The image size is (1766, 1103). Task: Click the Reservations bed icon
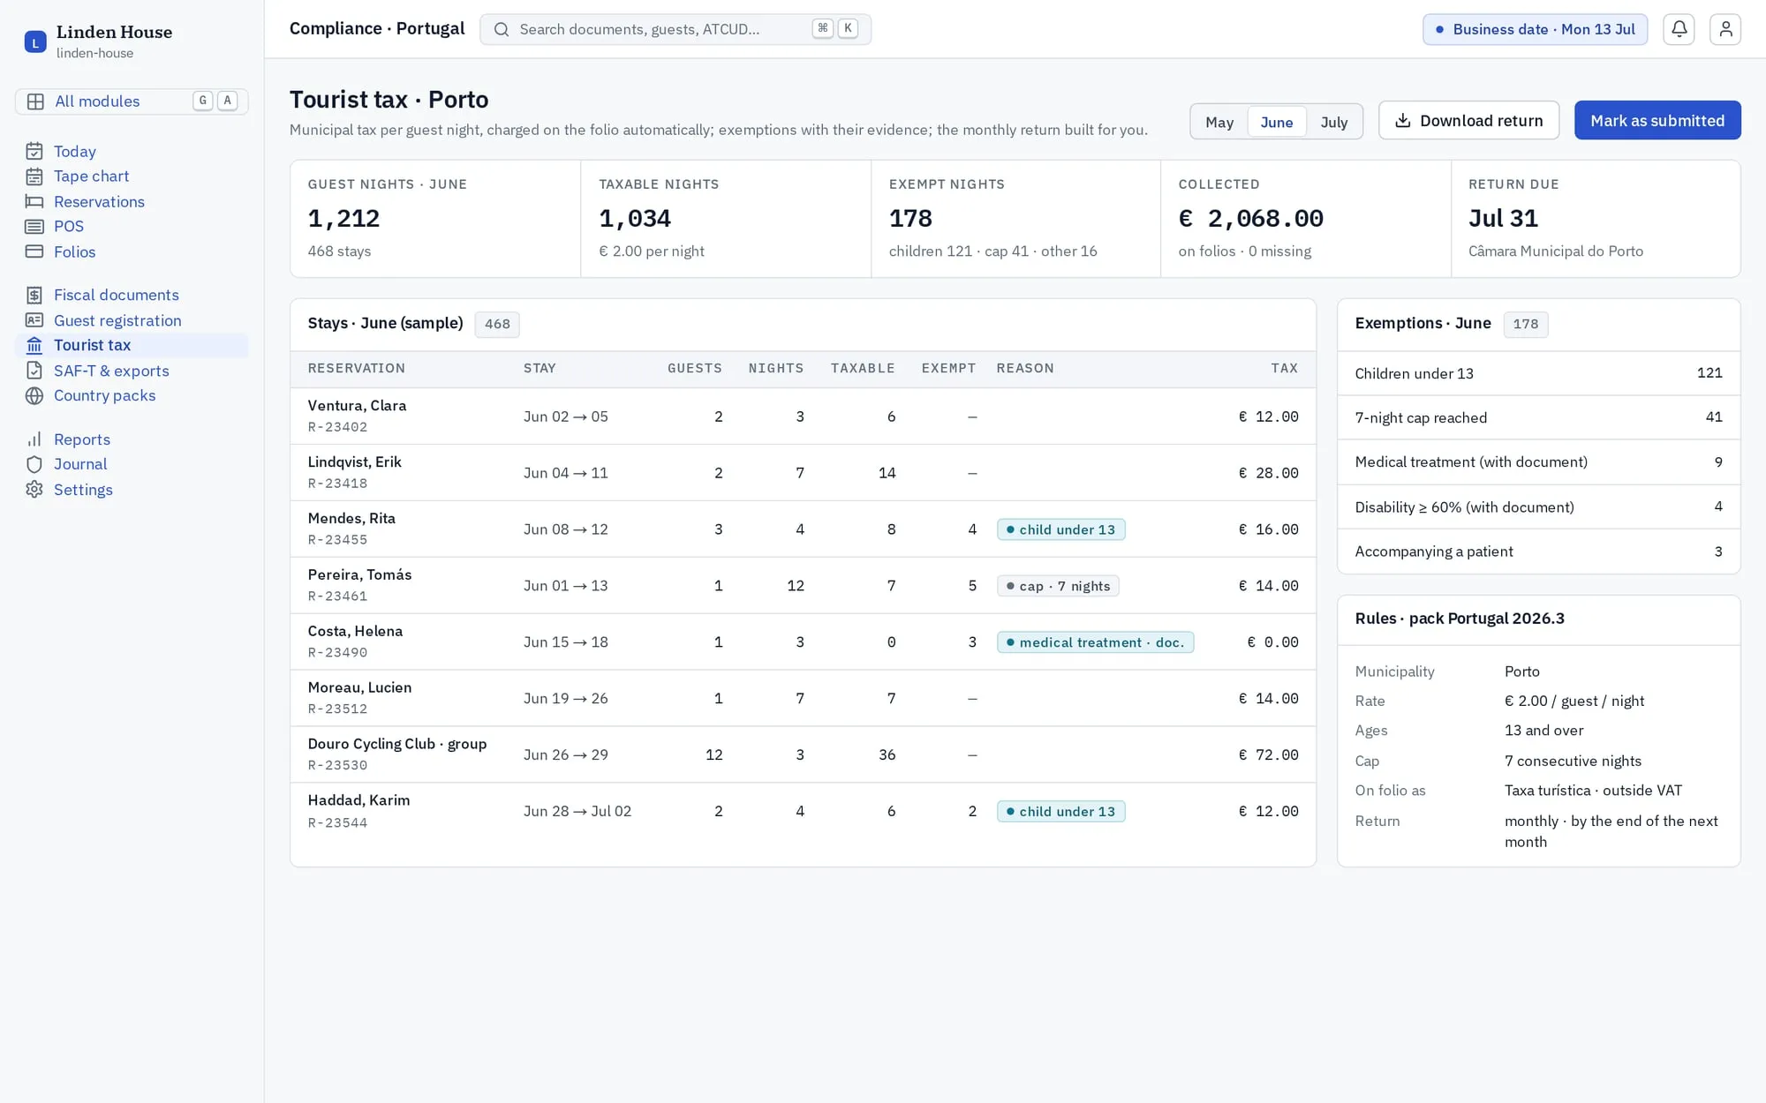34,201
